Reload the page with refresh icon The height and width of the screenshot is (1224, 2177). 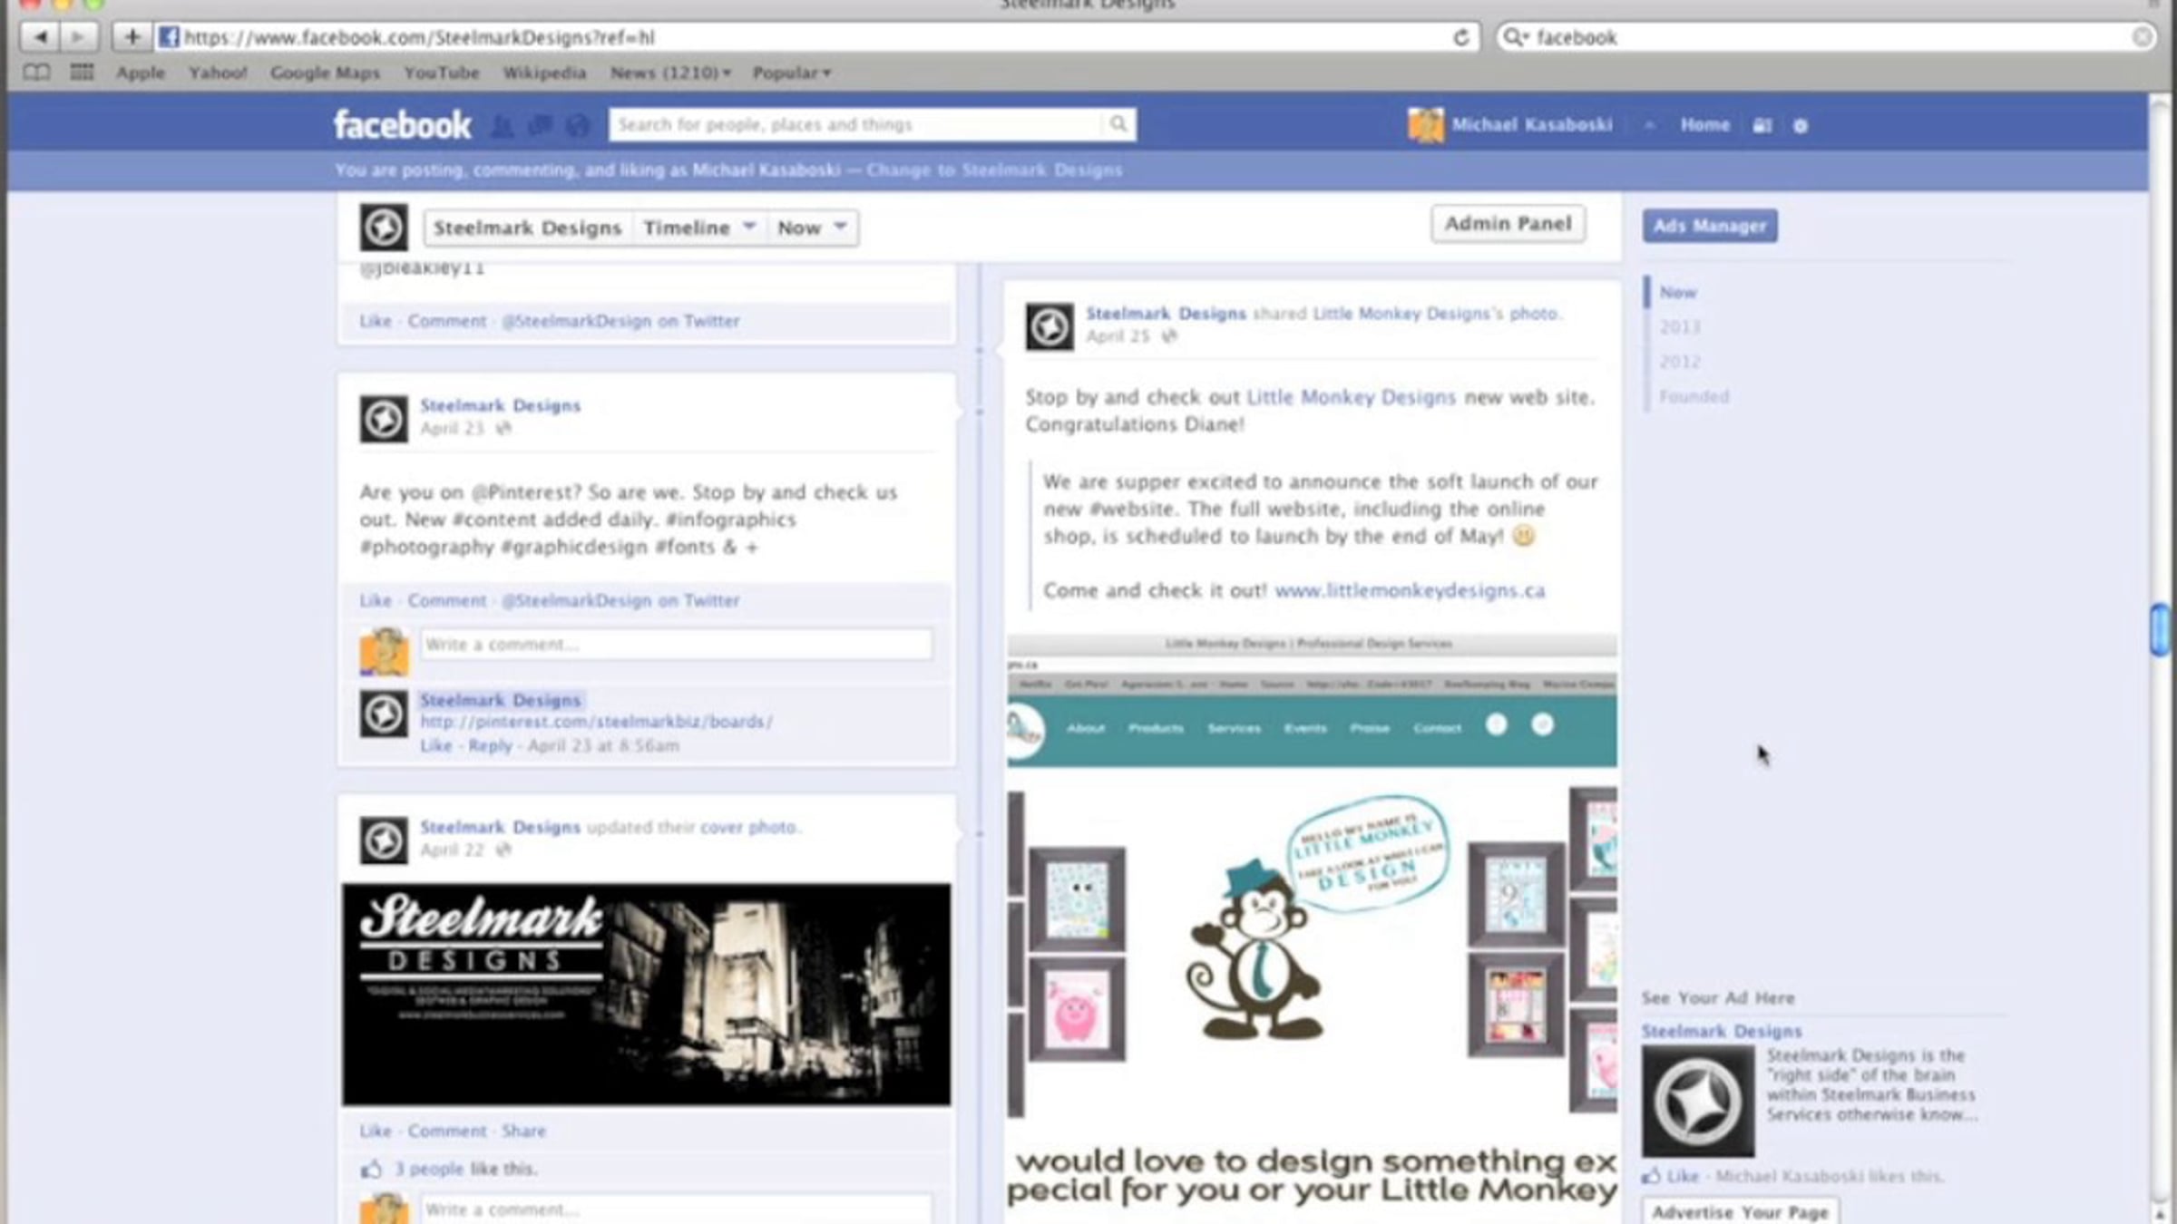click(x=1460, y=37)
